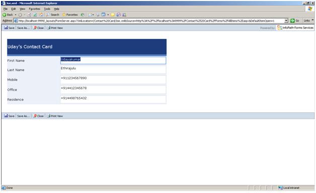Open the Edit page dropdown arrow

tap(108, 15)
